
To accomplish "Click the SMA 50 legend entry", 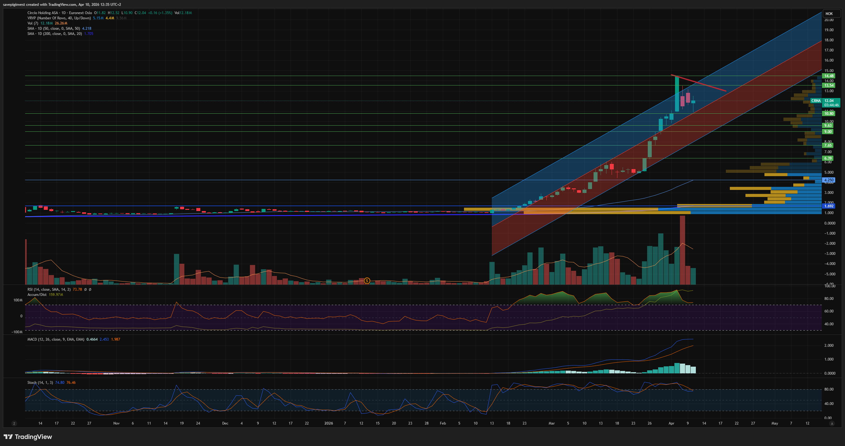I will click(54, 28).
